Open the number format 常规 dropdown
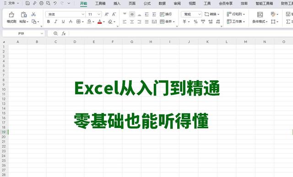 [x=191, y=14]
